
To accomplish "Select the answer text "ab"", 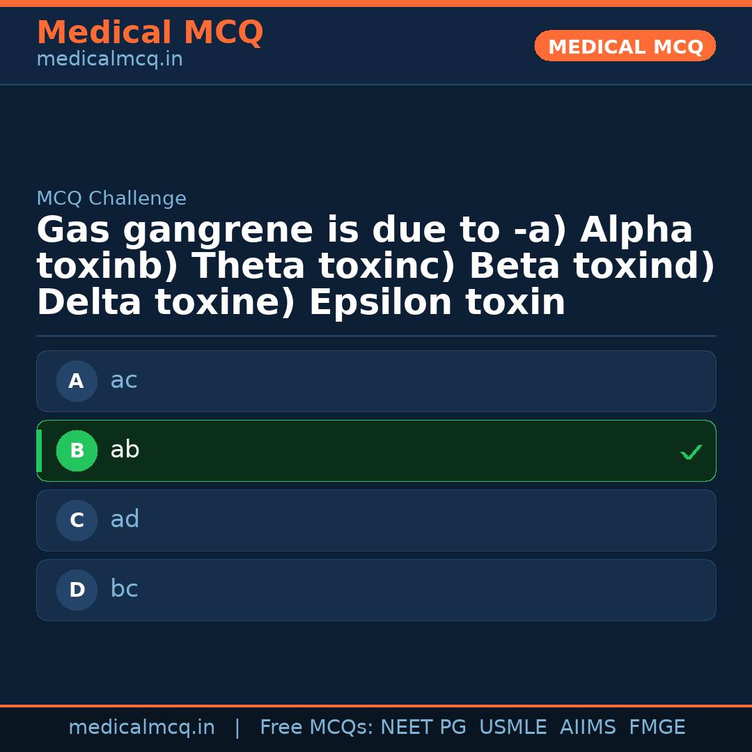I will coord(125,450).
